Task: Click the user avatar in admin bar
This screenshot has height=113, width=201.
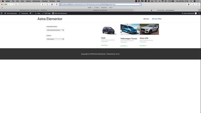Action: click(196, 13)
